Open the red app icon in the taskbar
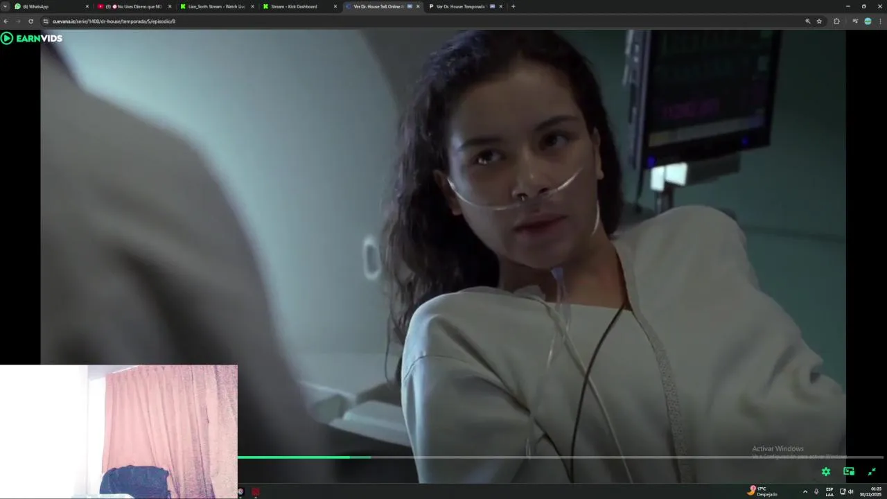This screenshot has height=499, width=887. 255,491
